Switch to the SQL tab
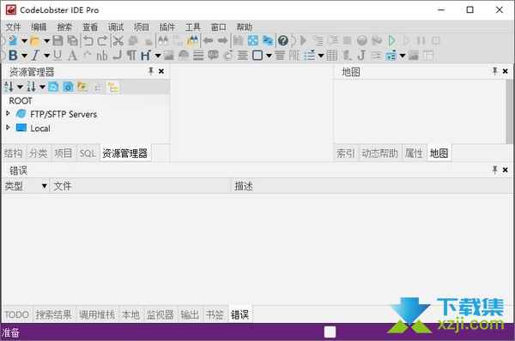Viewport: 515px width, 341px height. click(x=88, y=153)
